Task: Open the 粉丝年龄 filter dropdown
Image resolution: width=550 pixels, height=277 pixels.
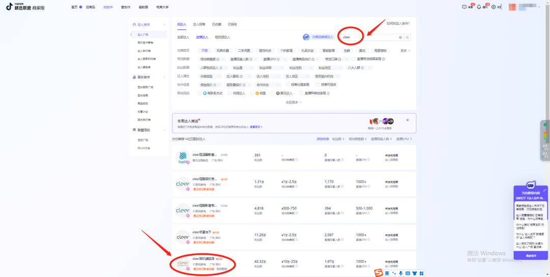Action: tap(270, 68)
